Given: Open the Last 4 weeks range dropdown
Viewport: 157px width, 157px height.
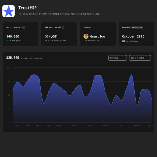Looking at the screenshot, I should point(140,58).
